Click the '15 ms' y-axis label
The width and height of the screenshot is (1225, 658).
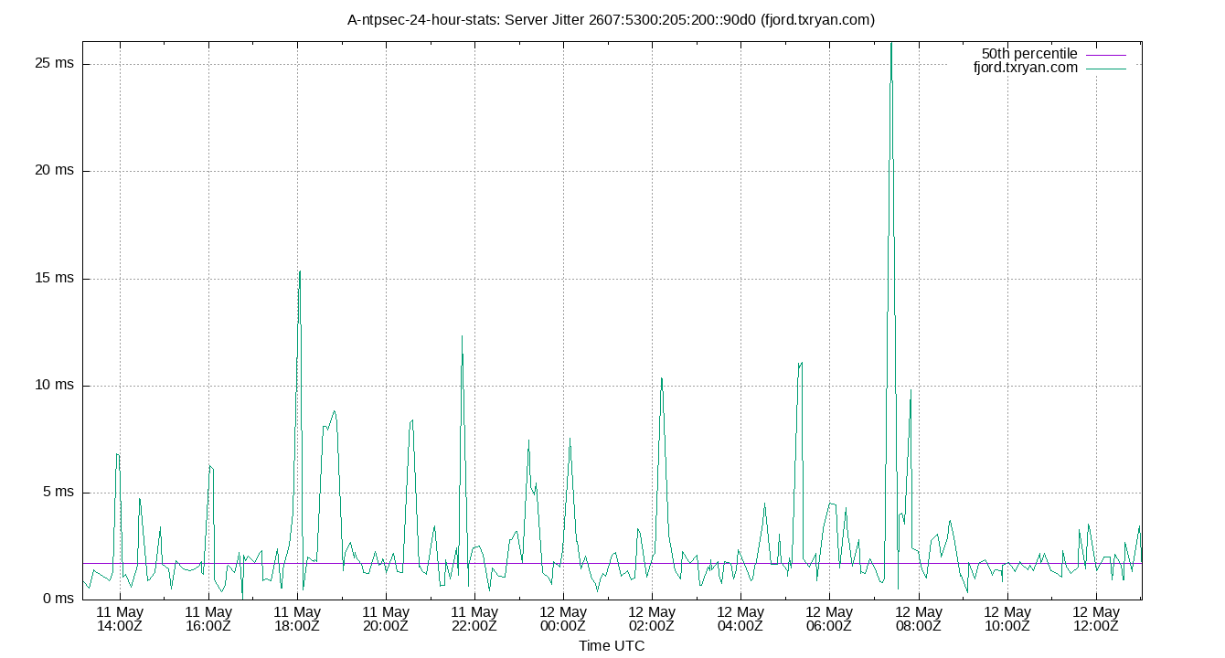(x=55, y=278)
